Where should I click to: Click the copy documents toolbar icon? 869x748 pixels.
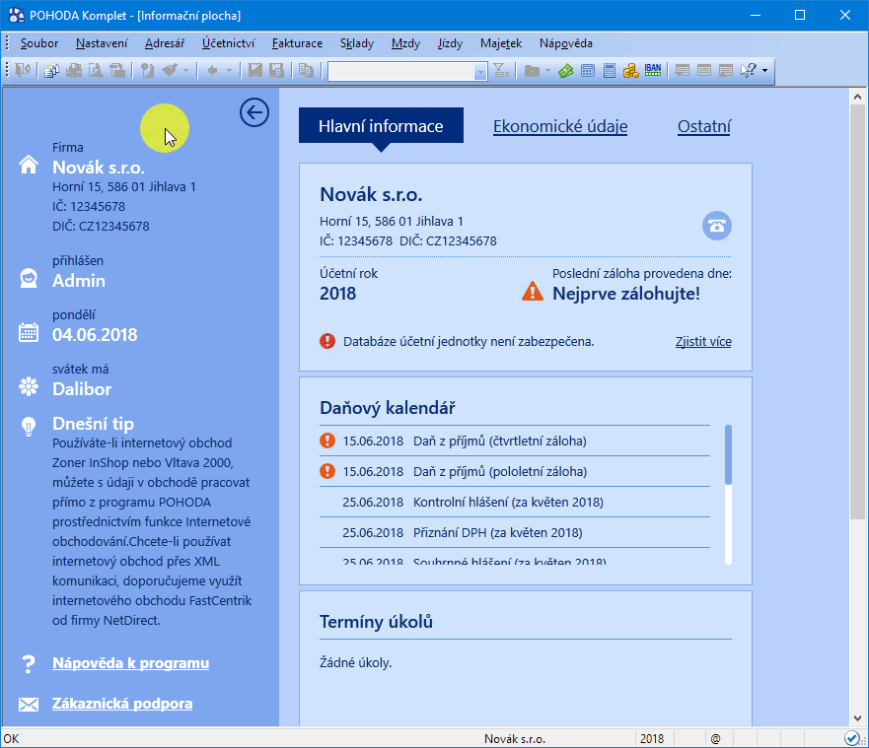(306, 70)
